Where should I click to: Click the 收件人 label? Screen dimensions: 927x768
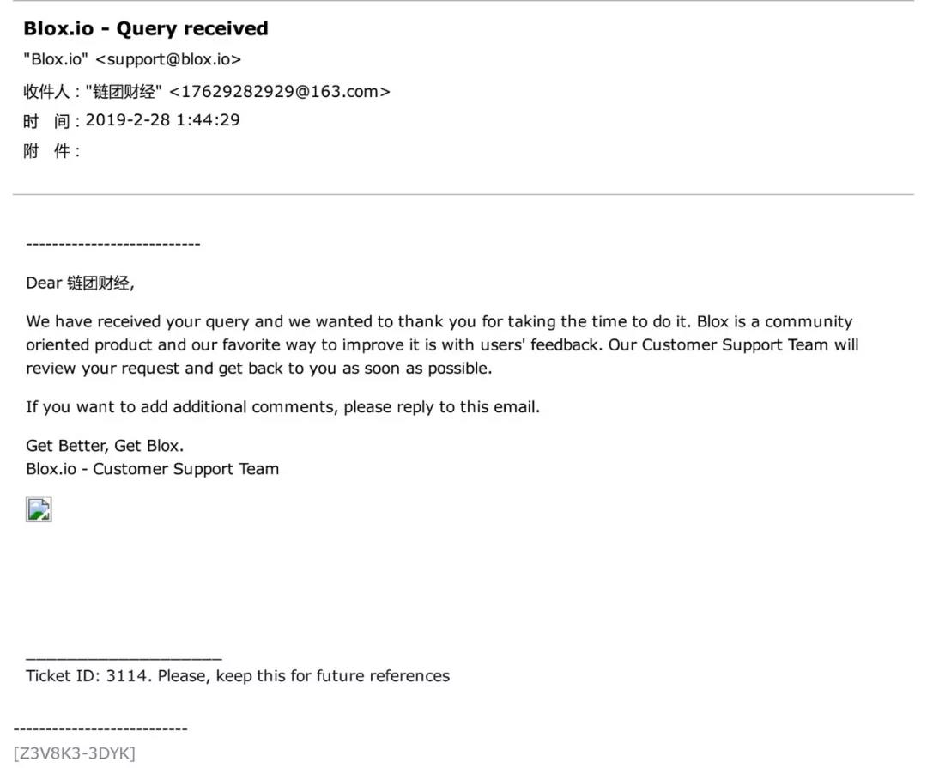pos(46,92)
